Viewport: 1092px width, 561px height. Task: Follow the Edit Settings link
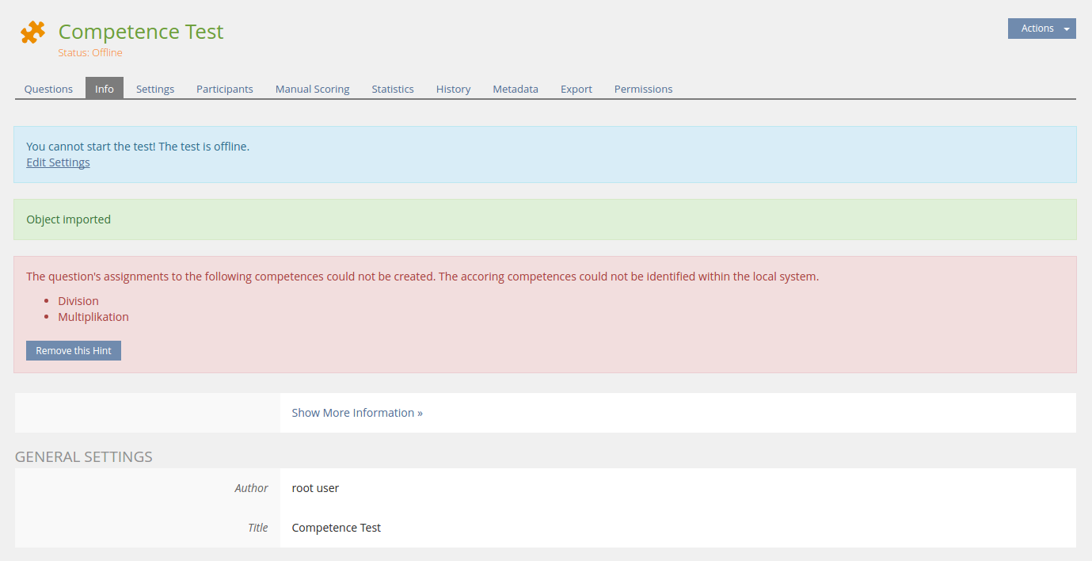(58, 162)
